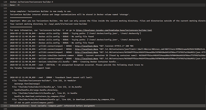Select the 'Done!' text on line 121
Image resolution: width=206 pixels, height=110 pixels.
(x=13, y=5)
